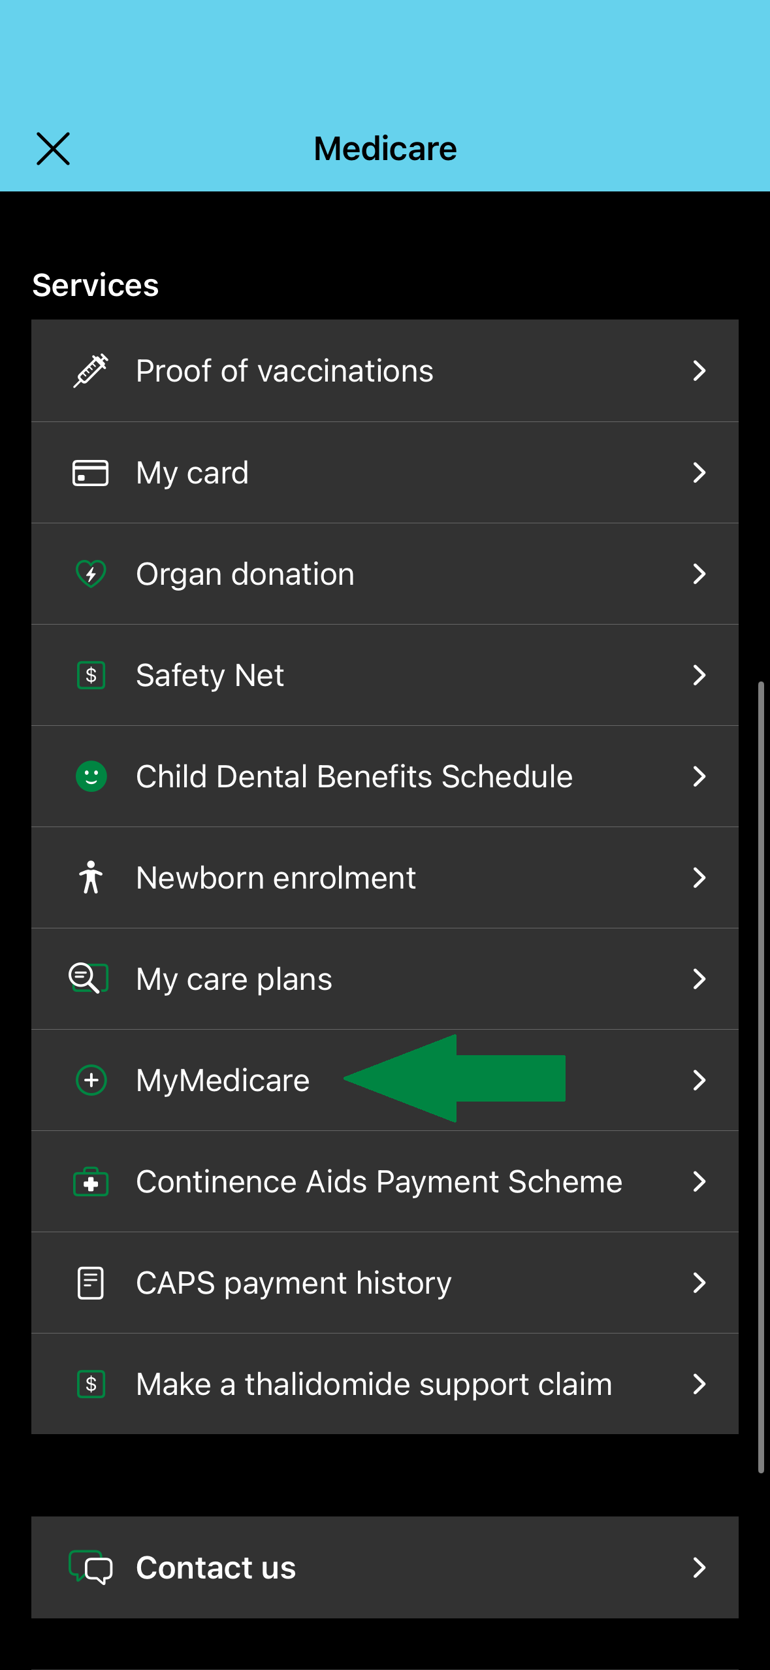The height and width of the screenshot is (1670, 770).
Task: Click the chevron on Contact us row
Action: (x=699, y=1567)
